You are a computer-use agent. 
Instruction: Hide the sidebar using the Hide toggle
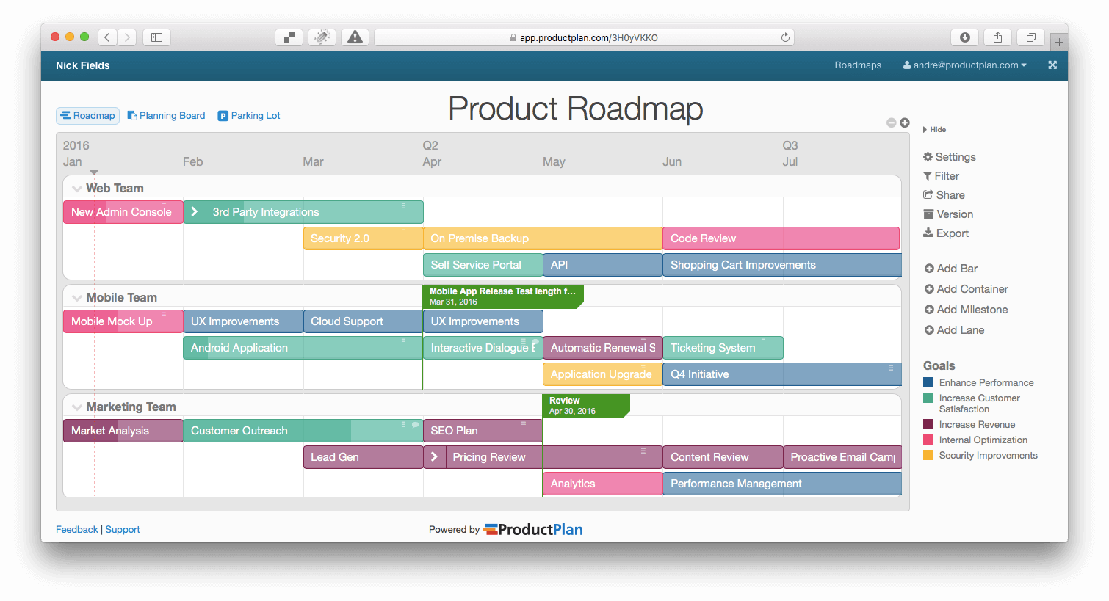[x=934, y=129]
